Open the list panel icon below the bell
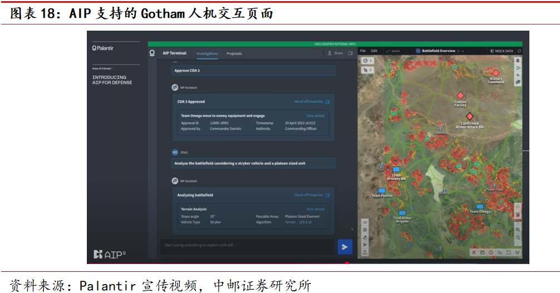 [x=518, y=68]
